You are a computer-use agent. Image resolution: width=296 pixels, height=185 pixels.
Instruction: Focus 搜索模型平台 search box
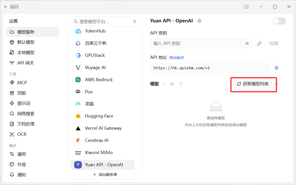click(x=105, y=22)
